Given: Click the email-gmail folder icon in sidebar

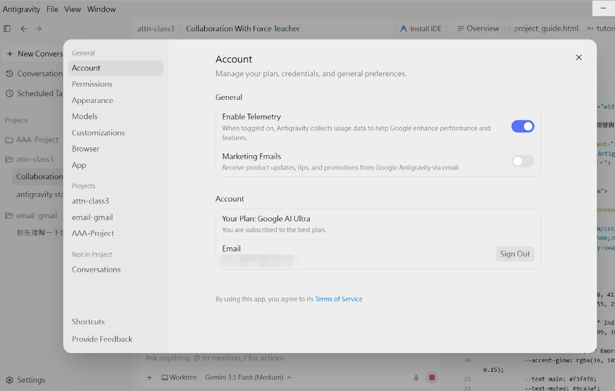Looking at the screenshot, I should coord(9,216).
